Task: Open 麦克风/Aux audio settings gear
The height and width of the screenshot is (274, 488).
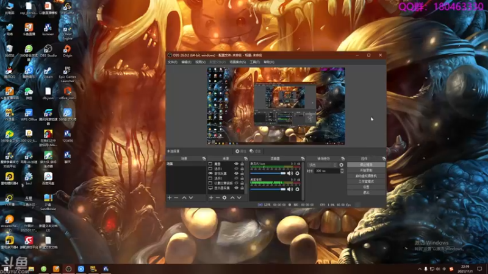Action: 298,174
